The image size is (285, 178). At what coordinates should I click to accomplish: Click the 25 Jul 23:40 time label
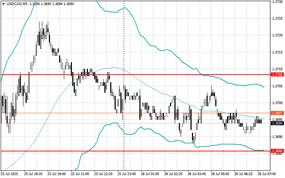pyautogui.click(x=127, y=174)
